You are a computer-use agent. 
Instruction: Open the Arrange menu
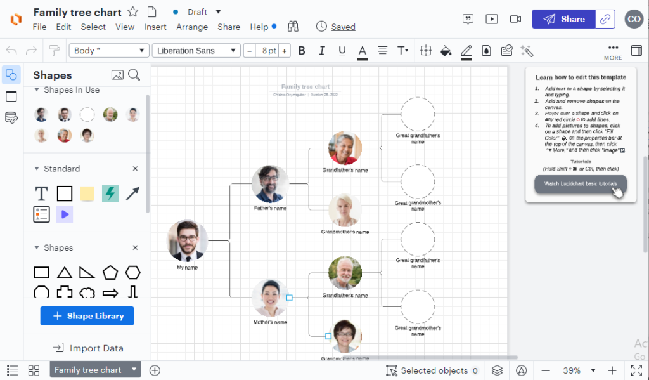191,27
